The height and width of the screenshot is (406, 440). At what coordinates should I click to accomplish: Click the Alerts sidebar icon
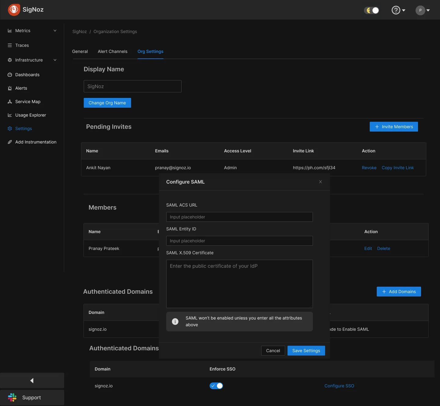click(10, 88)
